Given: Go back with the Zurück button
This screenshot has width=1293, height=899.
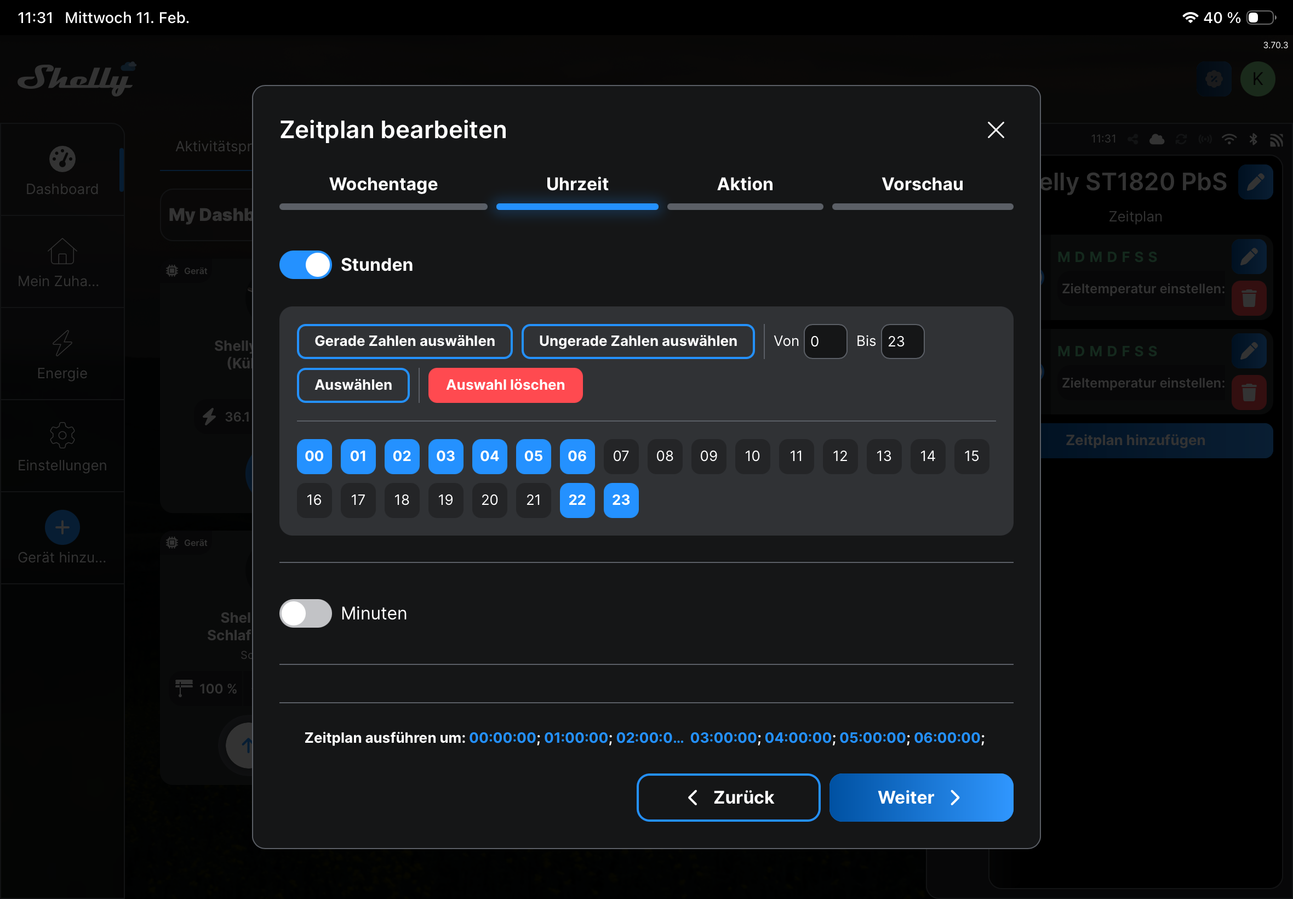Looking at the screenshot, I should (x=728, y=798).
